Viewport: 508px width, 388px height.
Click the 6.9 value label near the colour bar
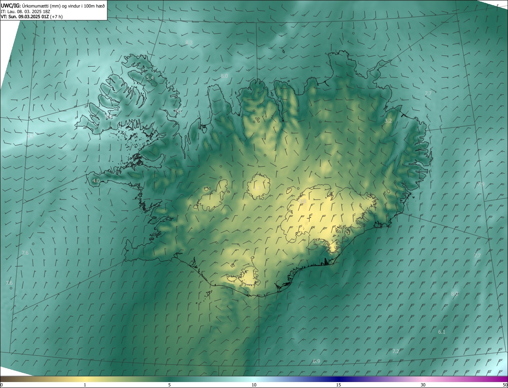point(316,361)
